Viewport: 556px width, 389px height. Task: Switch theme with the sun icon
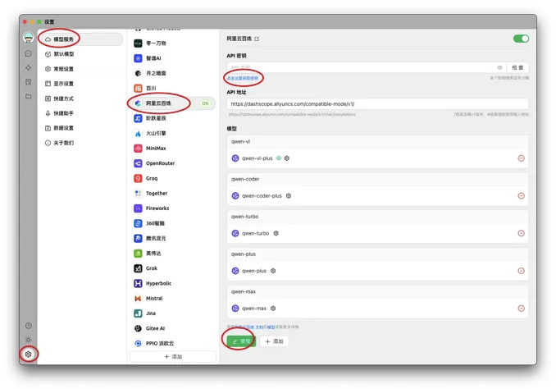click(29, 340)
